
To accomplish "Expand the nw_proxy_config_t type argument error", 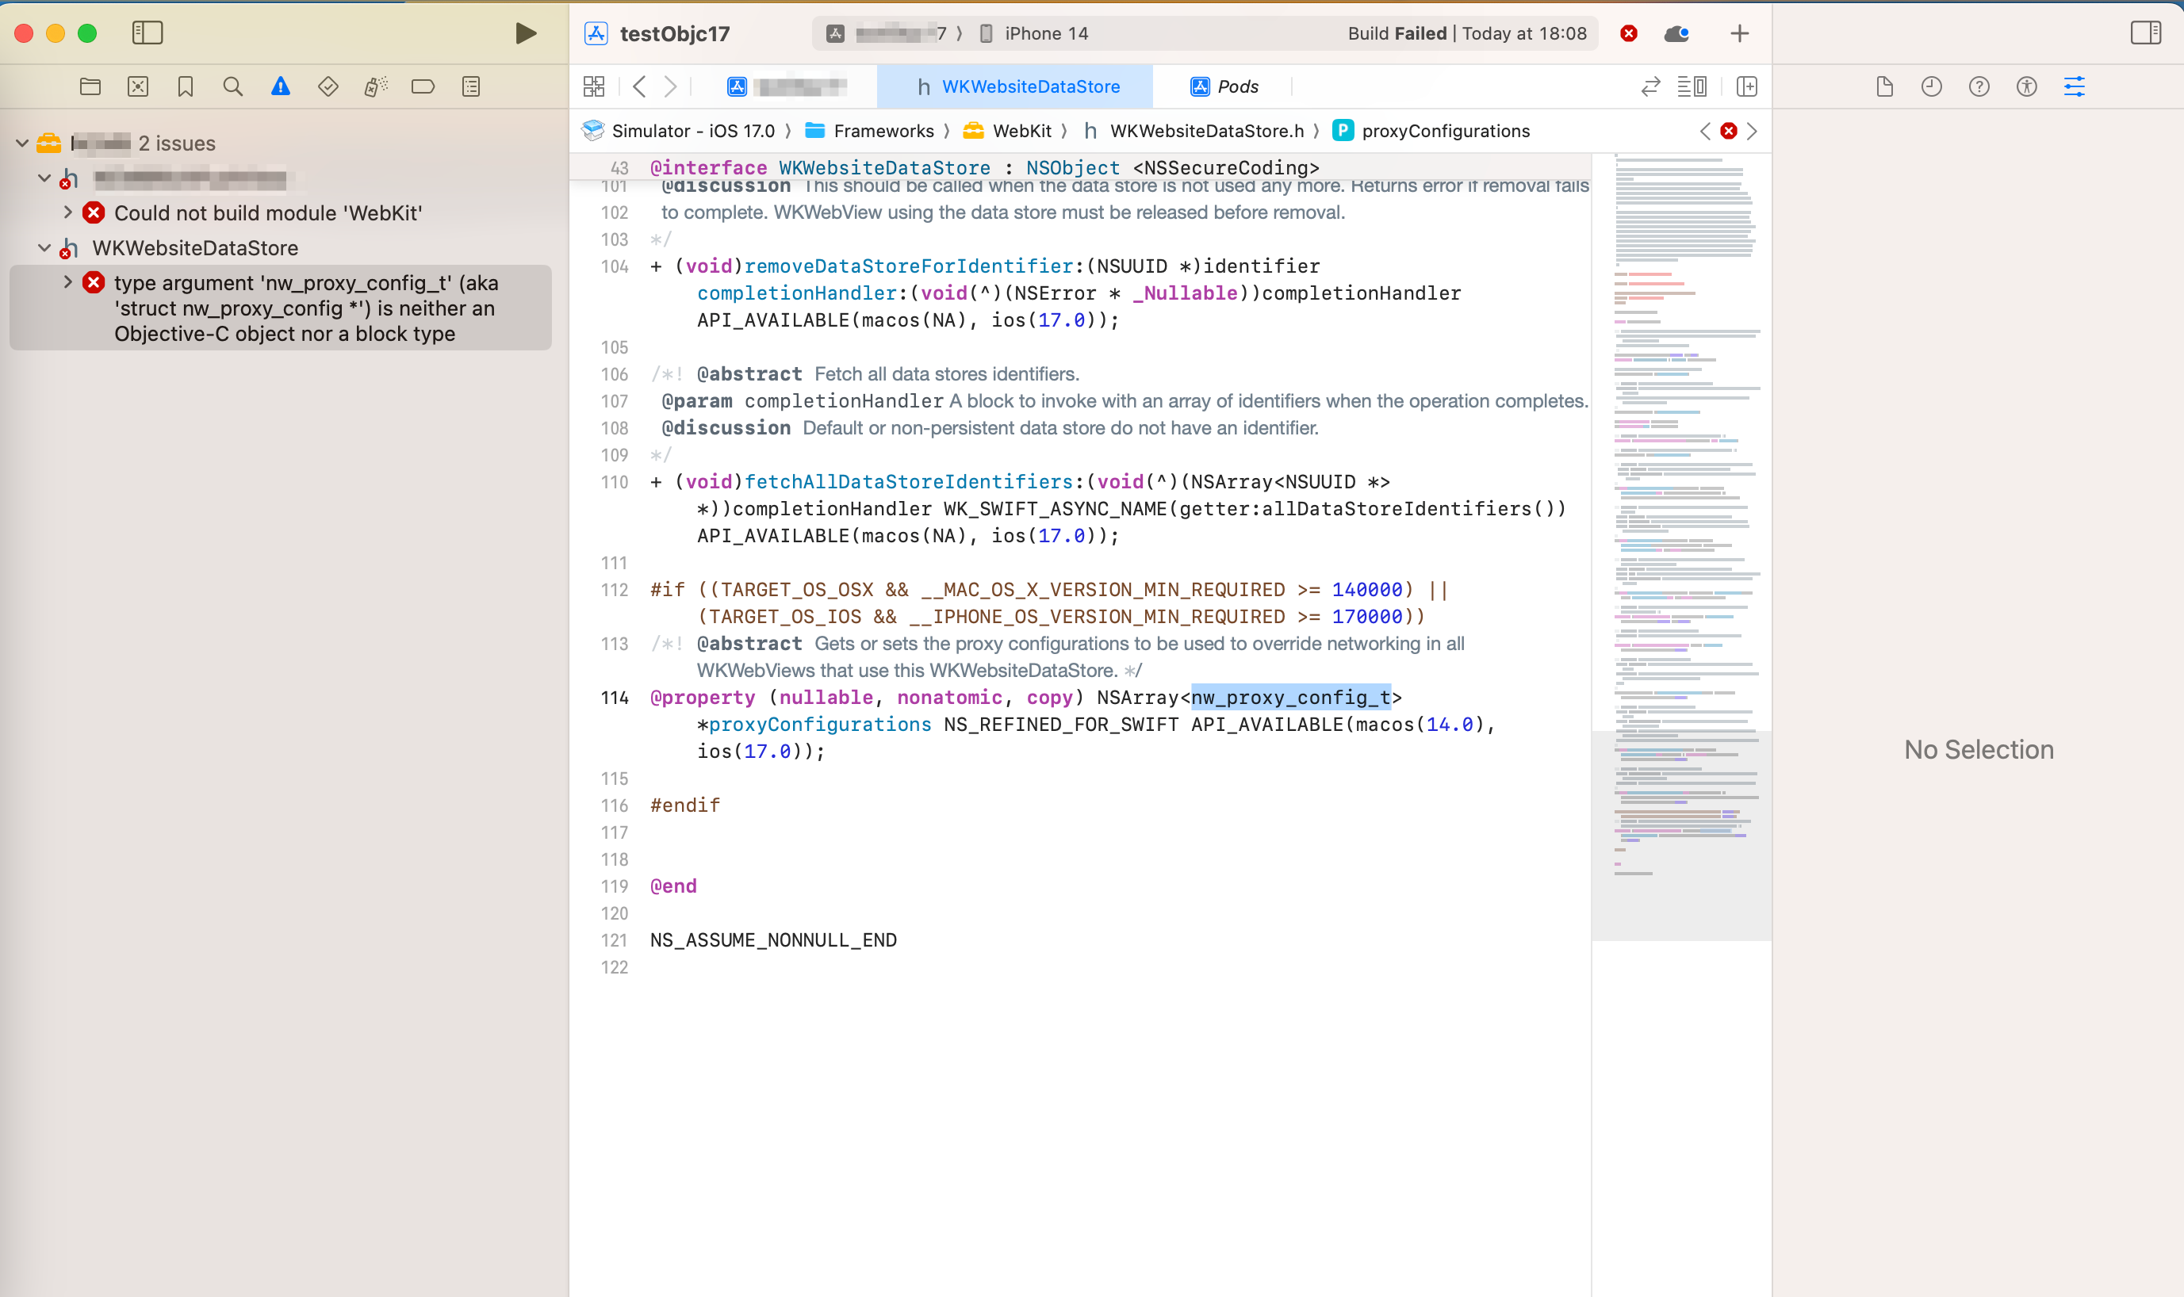I will (67, 282).
